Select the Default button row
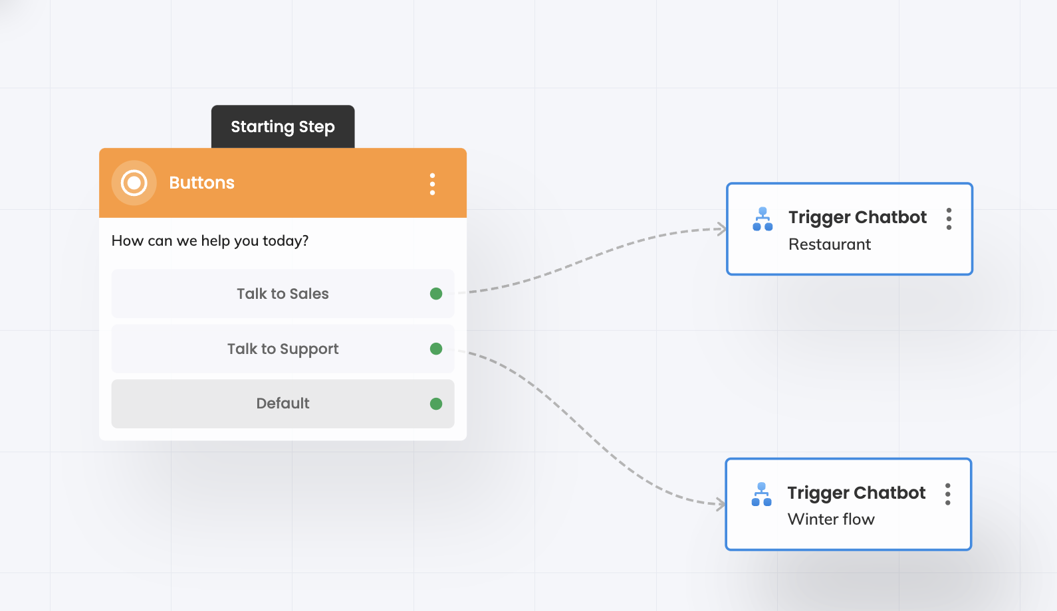Viewport: 1057px width, 611px height. coord(283,404)
